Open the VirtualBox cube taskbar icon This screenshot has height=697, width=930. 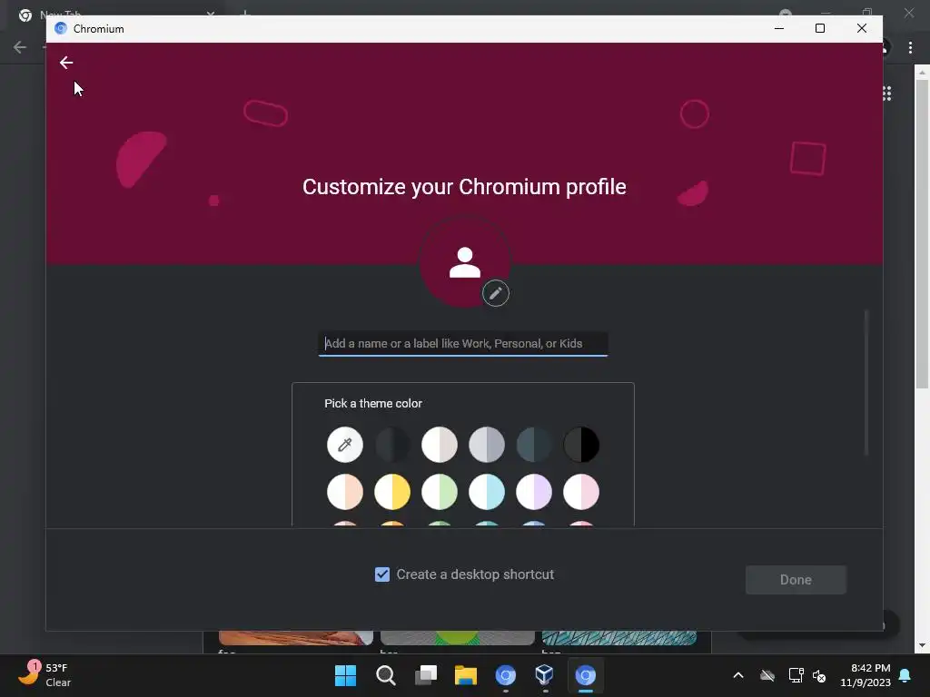545,675
